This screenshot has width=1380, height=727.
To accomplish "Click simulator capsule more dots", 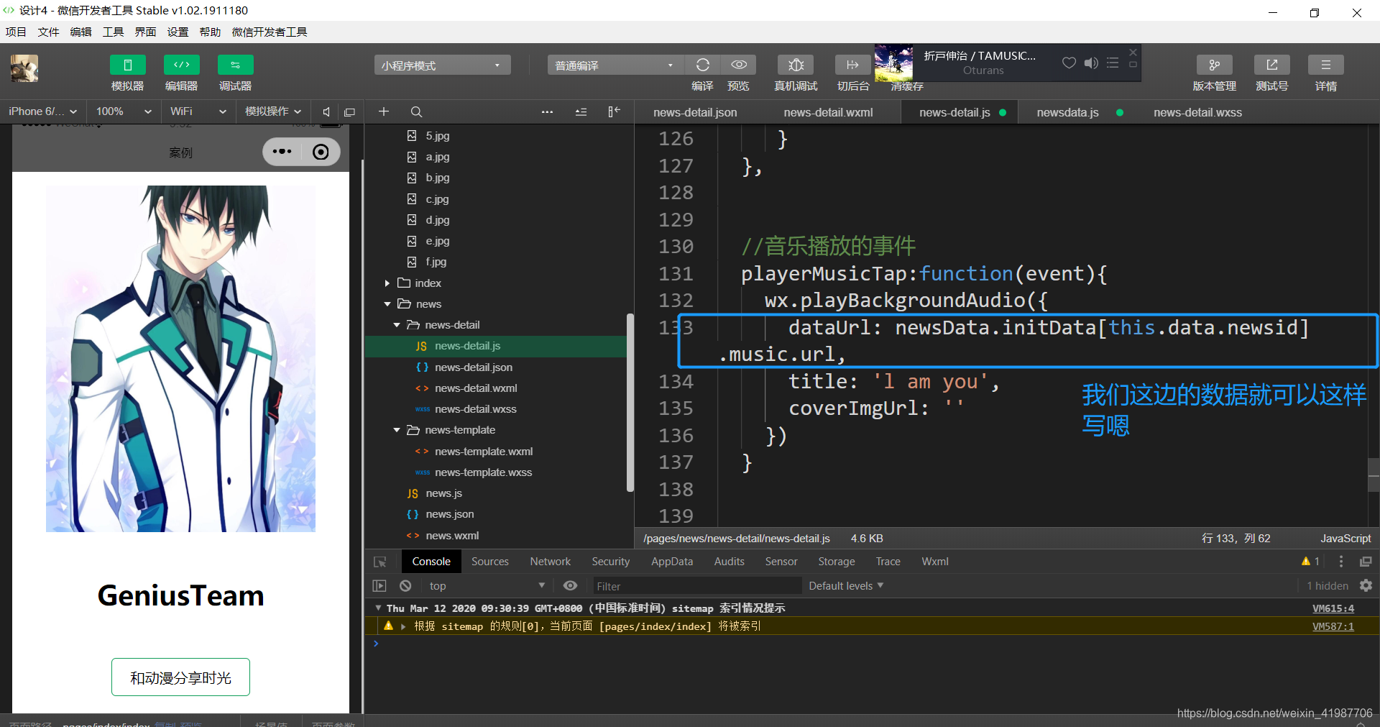I will [x=282, y=152].
